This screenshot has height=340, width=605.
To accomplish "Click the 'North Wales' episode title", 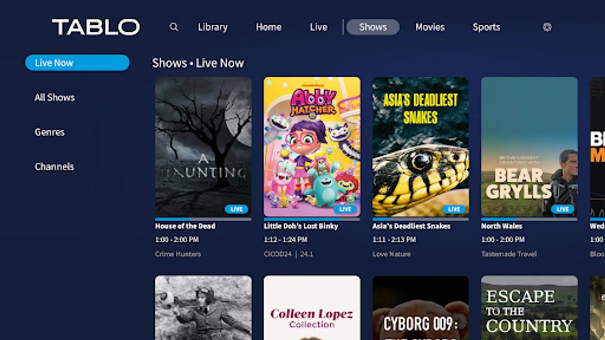I will 502,226.
